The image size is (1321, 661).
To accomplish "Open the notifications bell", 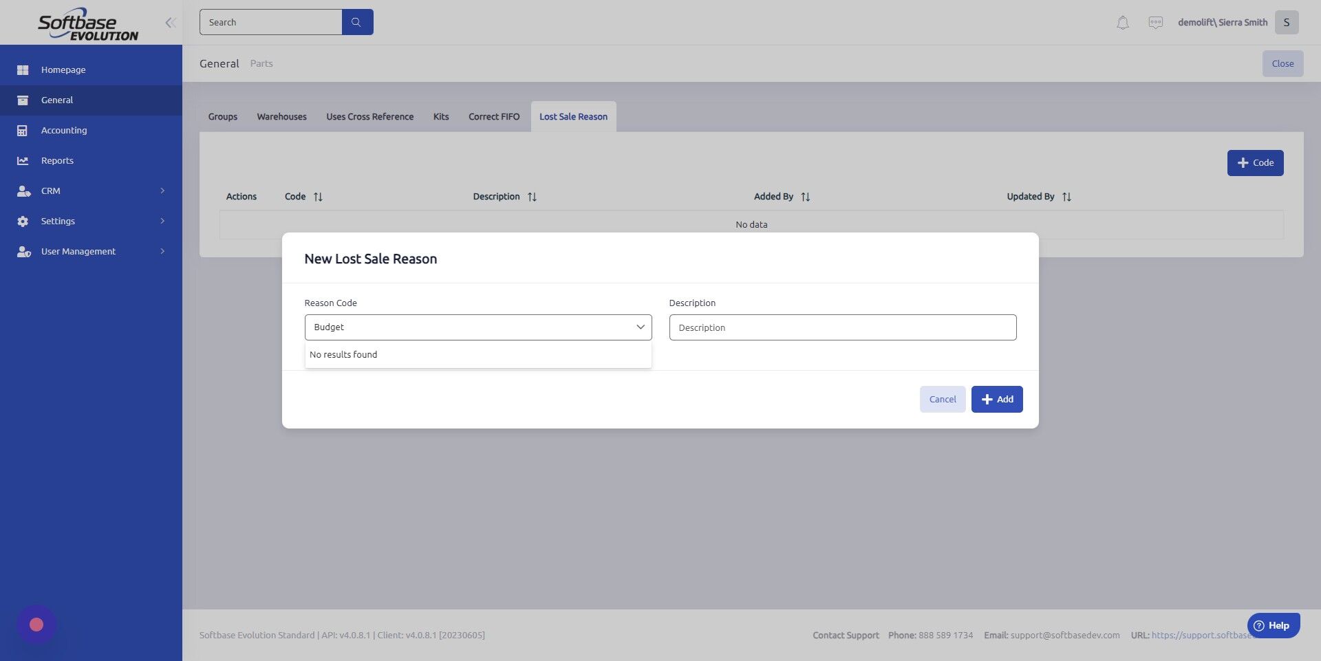I will [x=1122, y=23].
